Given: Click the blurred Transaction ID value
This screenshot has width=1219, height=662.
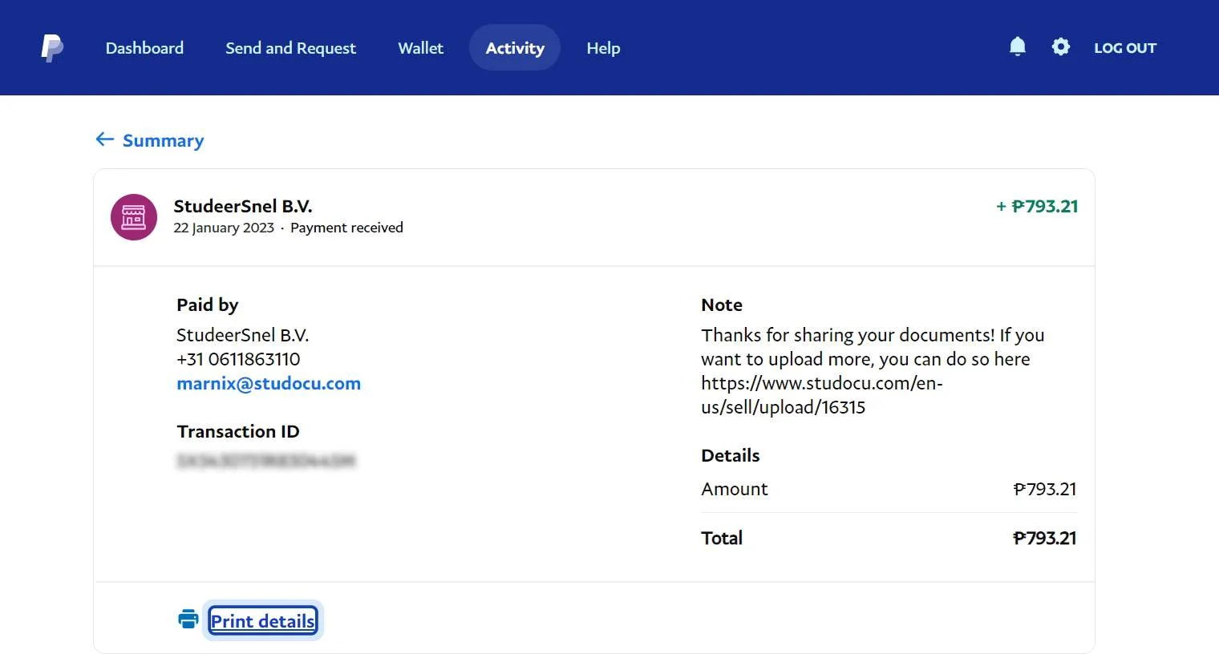Looking at the screenshot, I should click(265, 461).
